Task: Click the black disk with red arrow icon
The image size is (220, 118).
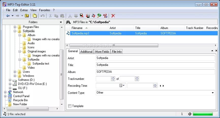Action: click(82, 16)
